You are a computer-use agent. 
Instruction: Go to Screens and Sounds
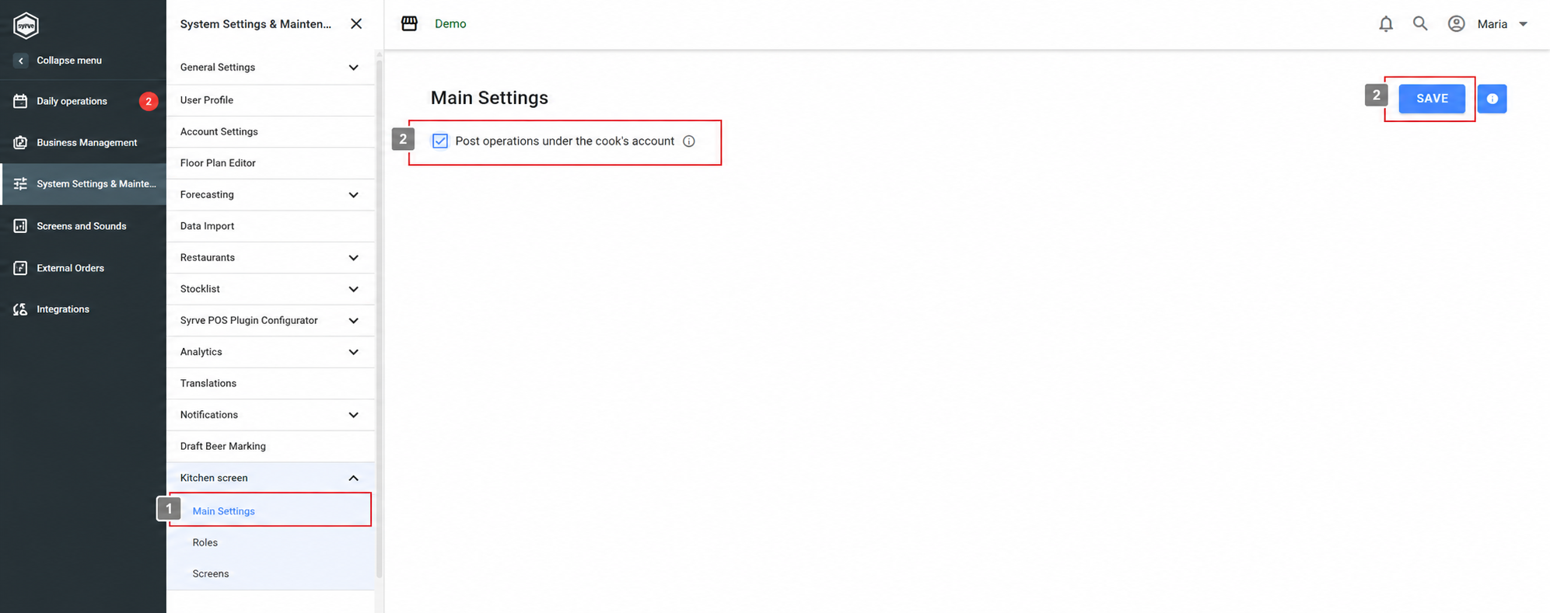81,226
